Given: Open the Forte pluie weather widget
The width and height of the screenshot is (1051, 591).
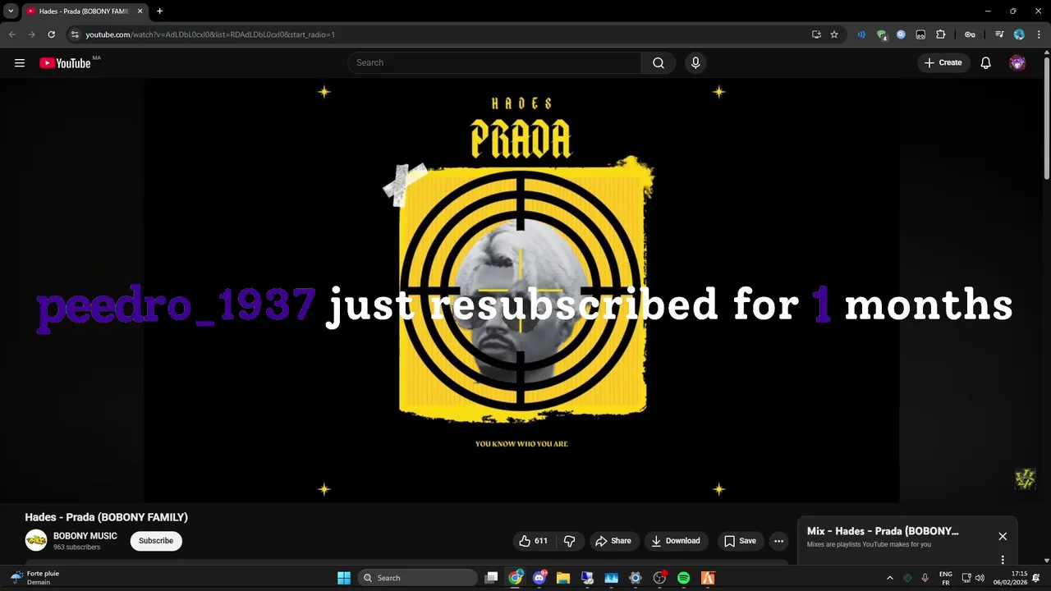Looking at the screenshot, I should pos(36,578).
